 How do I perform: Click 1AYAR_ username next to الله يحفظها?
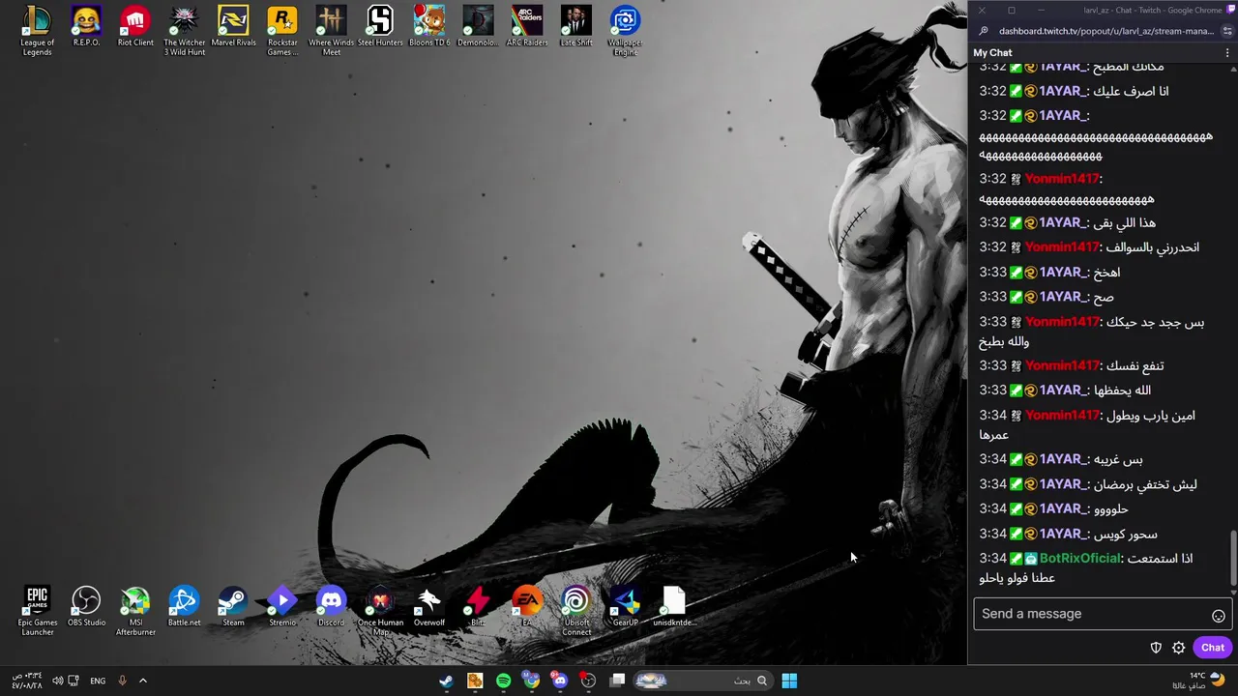click(x=1062, y=391)
